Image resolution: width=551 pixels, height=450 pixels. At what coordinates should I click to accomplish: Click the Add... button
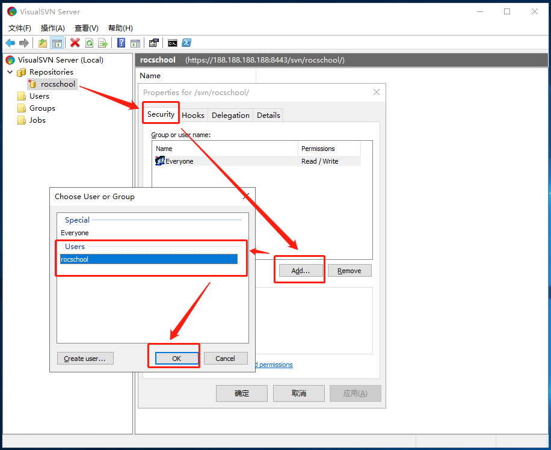(x=301, y=271)
